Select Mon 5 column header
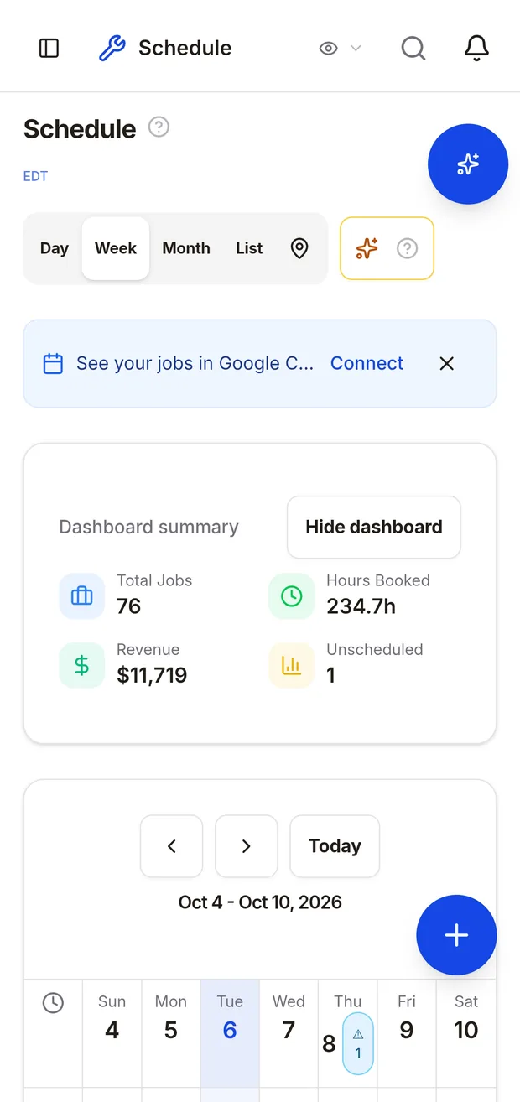Screen dimensions: 520x1102 pos(171,1033)
